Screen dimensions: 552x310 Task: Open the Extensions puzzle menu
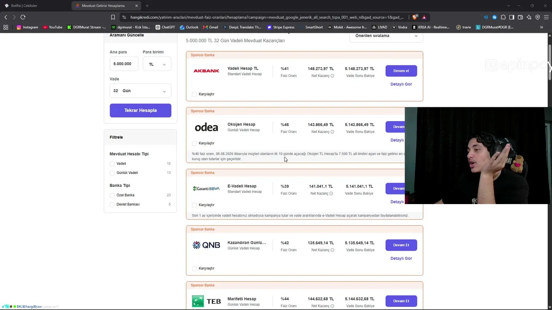click(503, 17)
